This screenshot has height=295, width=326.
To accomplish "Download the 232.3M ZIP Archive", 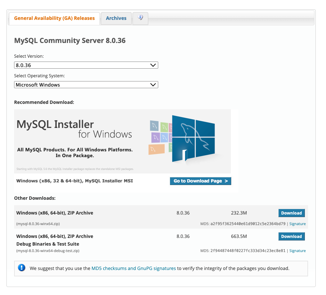I will [x=291, y=213].
